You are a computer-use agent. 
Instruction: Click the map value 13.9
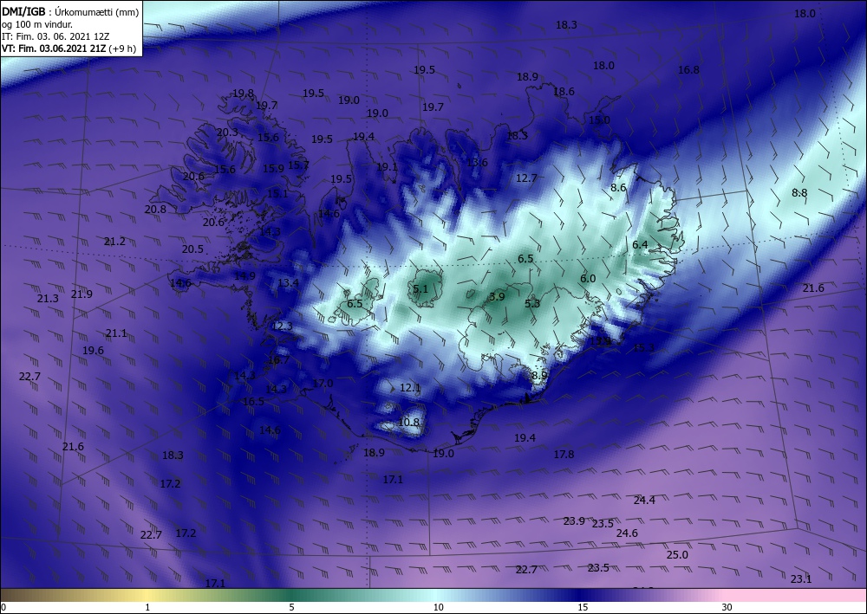tap(601, 341)
